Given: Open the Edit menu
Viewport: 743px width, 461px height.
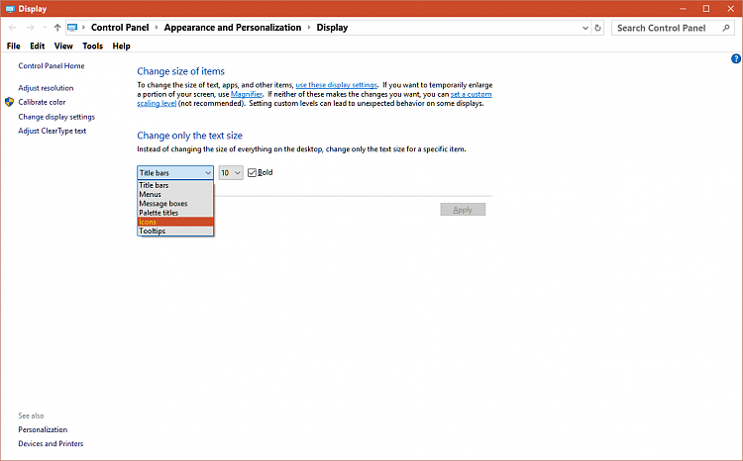Looking at the screenshot, I should coord(37,46).
